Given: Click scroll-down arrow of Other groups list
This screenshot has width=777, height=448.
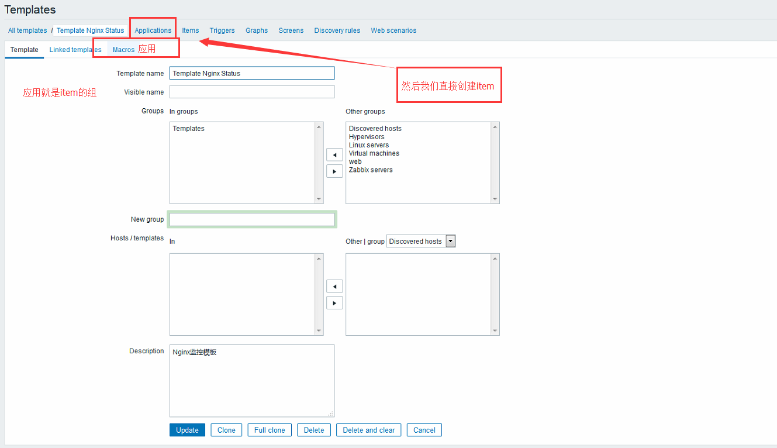Looking at the screenshot, I should point(495,199).
